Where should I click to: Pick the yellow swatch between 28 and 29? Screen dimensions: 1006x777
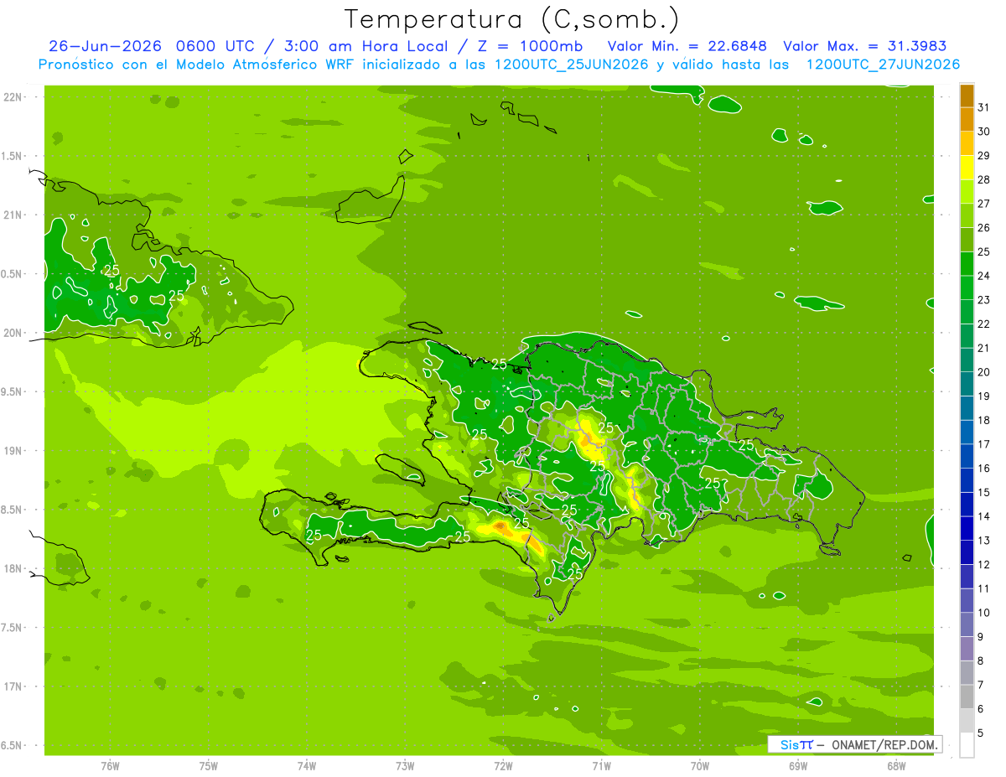pos(967,168)
